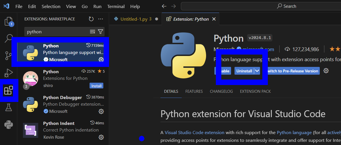This screenshot has width=341, height=145.
Task: Open the DETAILS tab
Action: click(171, 92)
